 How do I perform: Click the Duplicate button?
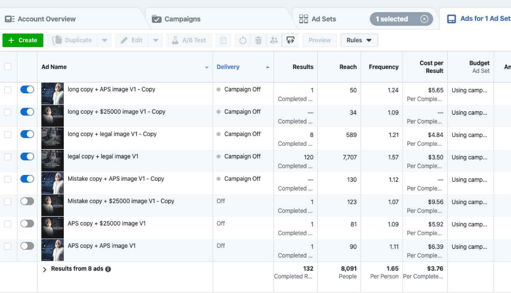point(72,40)
